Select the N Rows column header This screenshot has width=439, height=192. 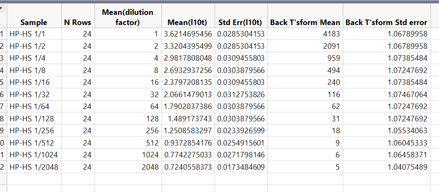coord(77,22)
